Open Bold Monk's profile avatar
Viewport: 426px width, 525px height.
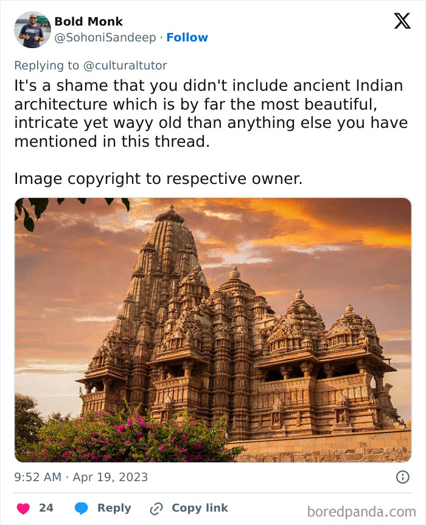(x=32, y=29)
